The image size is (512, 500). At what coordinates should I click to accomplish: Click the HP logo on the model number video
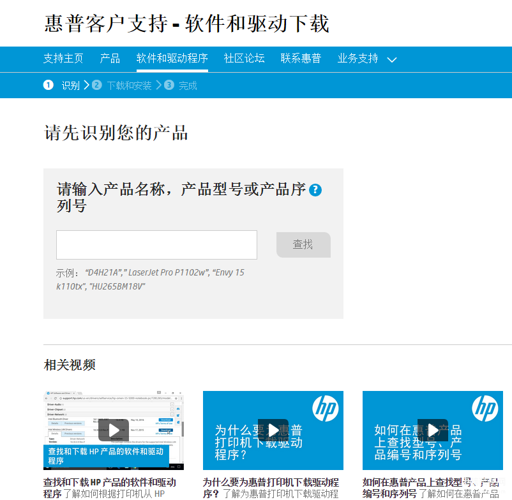point(485,408)
